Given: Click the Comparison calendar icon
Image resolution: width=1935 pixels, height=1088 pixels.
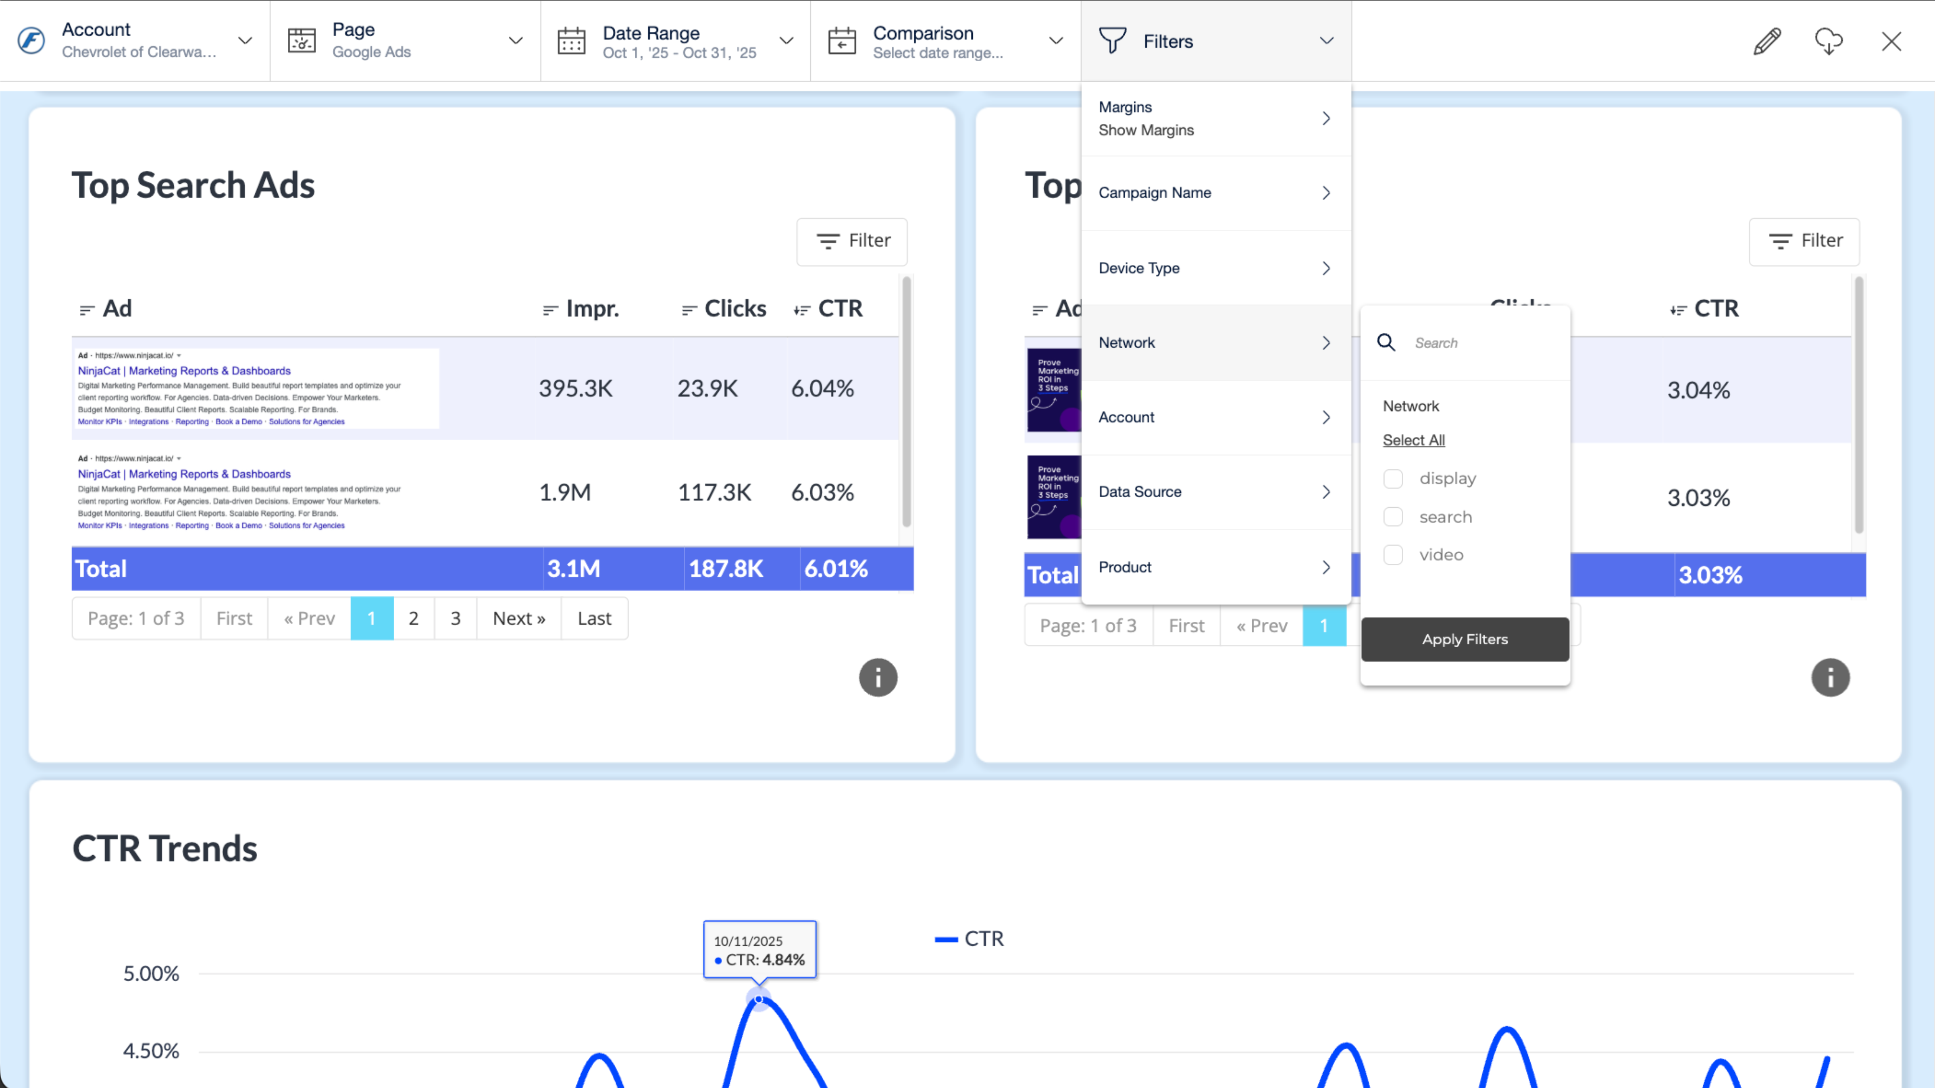Looking at the screenshot, I should 841,41.
